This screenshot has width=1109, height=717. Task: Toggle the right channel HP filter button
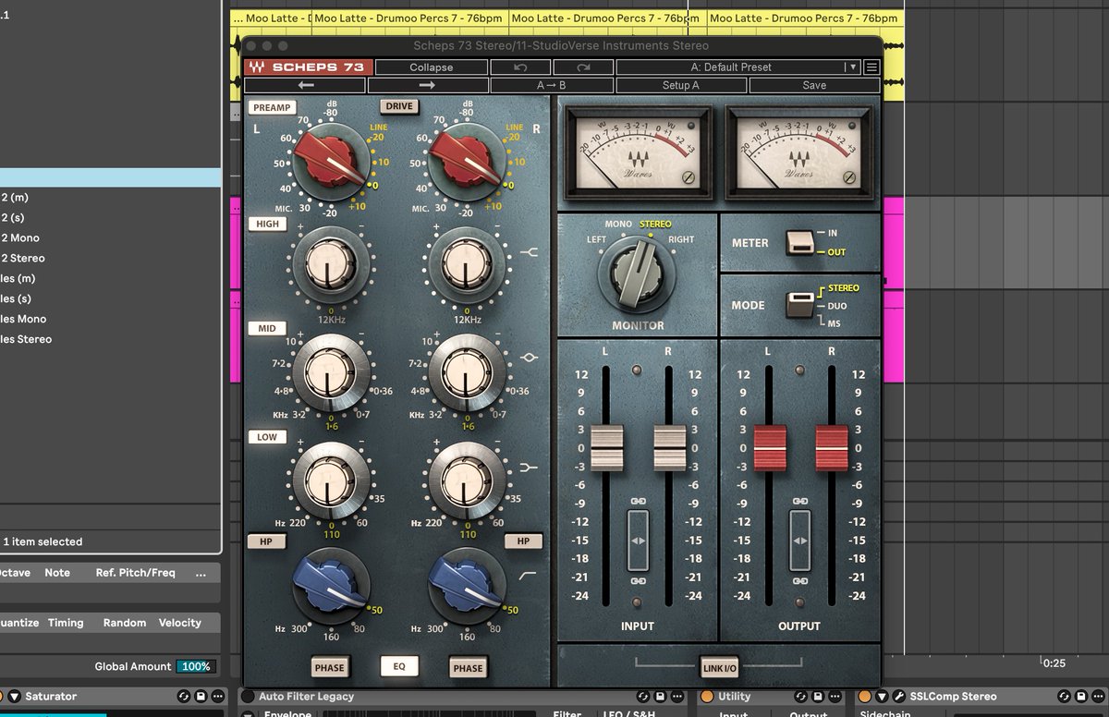coord(523,541)
